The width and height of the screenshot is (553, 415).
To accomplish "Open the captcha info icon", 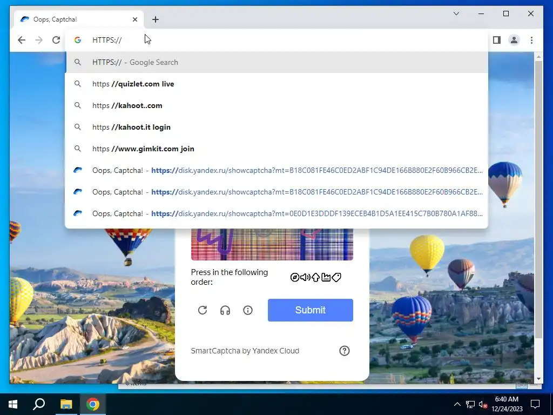I will click(247, 310).
